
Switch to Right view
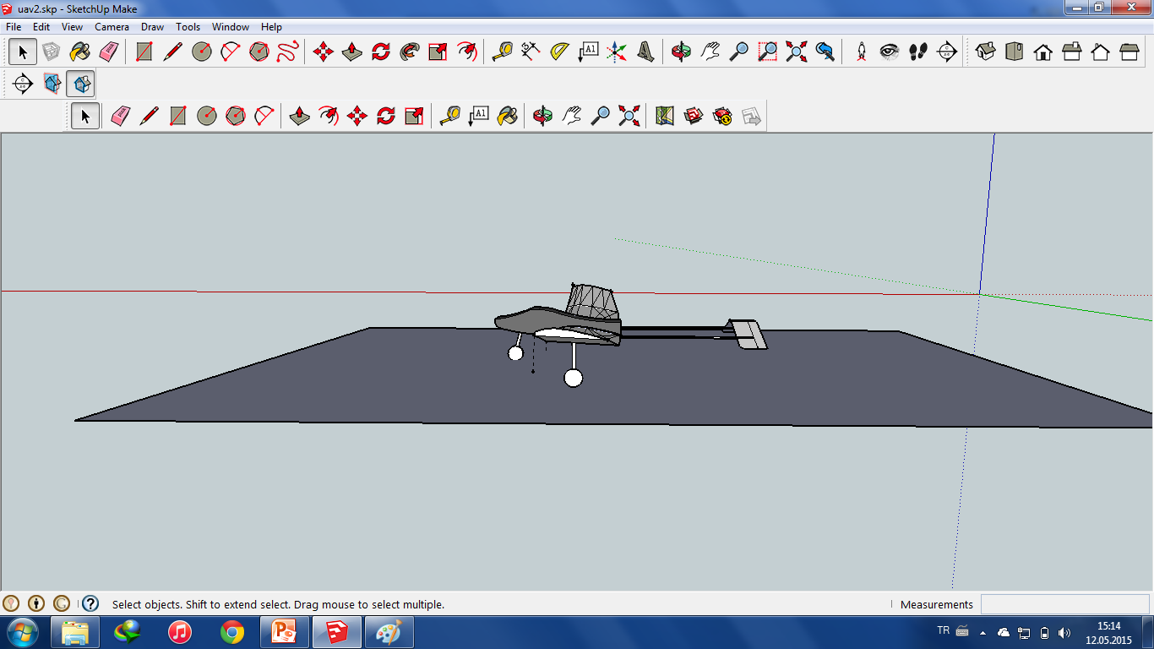[1071, 52]
